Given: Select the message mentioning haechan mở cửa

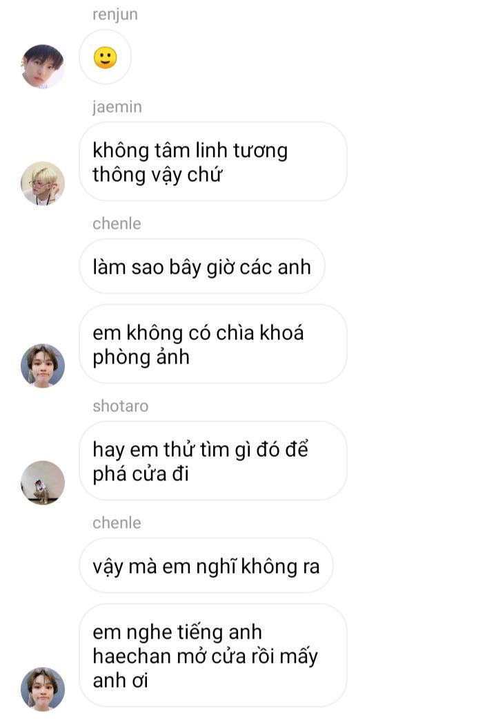Looking at the screenshot, I should click(x=212, y=655).
